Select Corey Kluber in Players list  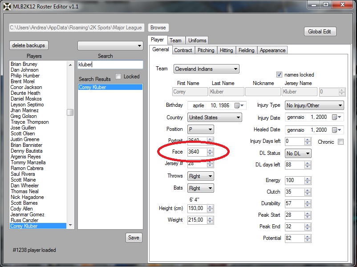coord(38,226)
